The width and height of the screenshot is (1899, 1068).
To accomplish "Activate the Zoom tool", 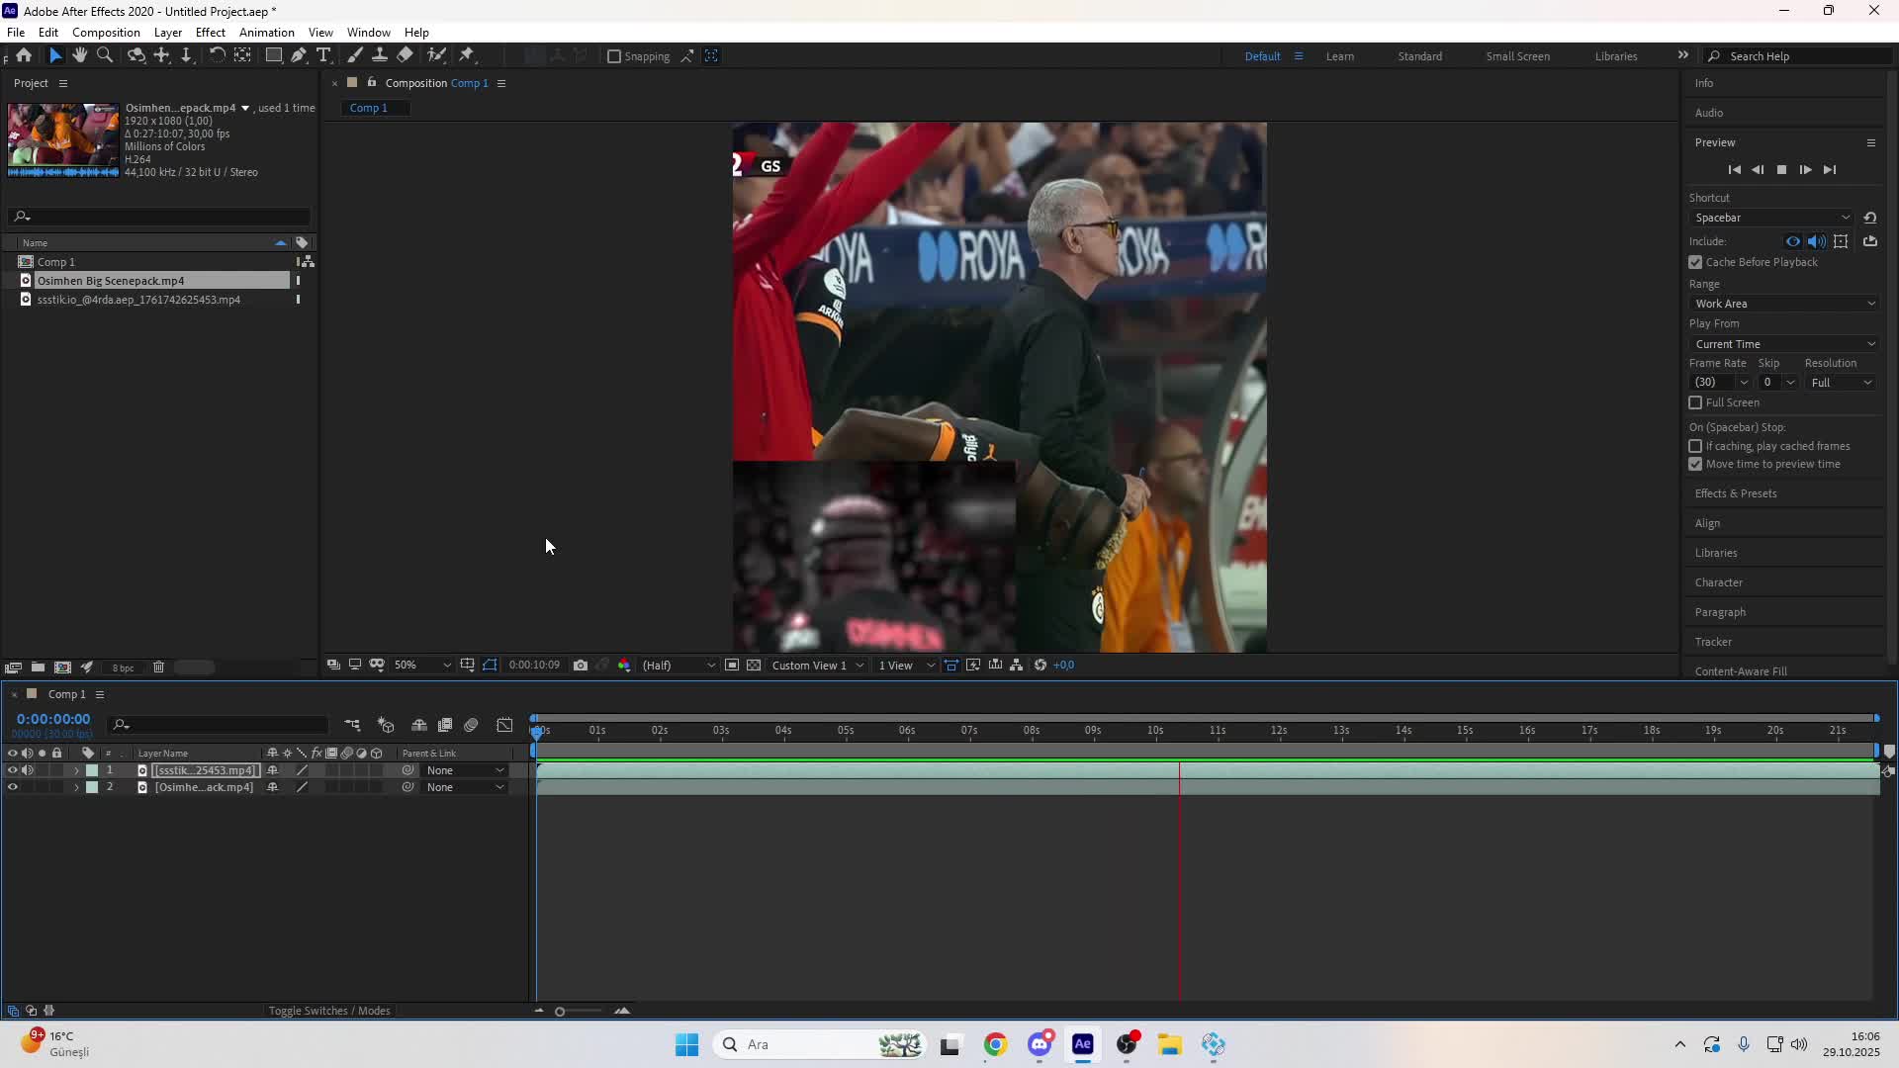I will click(x=105, y=55).
